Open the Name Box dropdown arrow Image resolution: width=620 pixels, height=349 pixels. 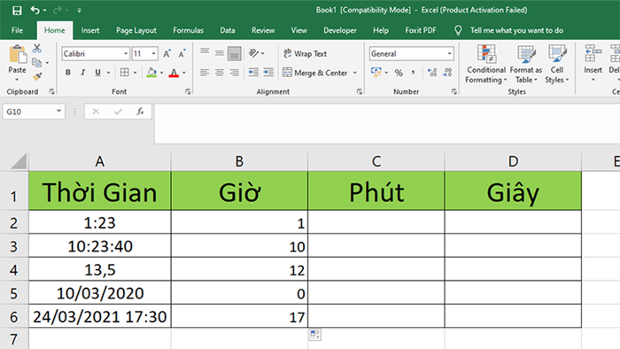[58, 112]
